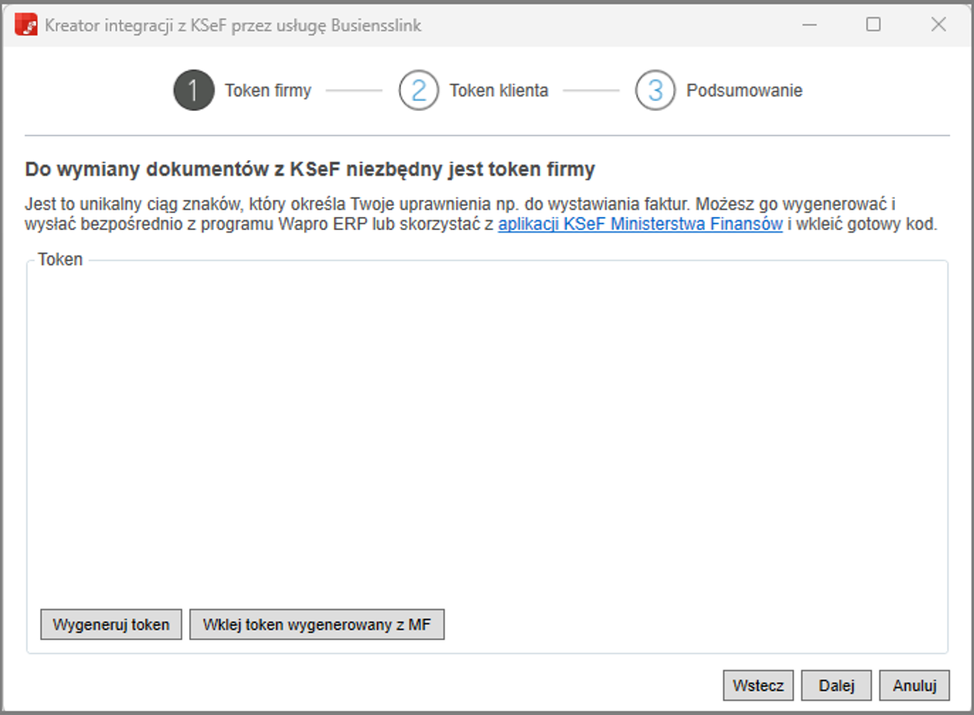Click the step 2 circle icon

(x=418, y=90)
